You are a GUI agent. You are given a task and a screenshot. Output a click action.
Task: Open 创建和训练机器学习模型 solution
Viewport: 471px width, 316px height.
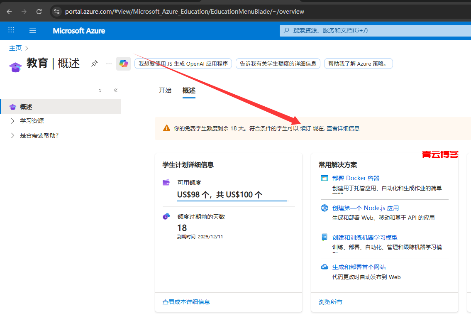pyautogui.click(x=365, y=238)
